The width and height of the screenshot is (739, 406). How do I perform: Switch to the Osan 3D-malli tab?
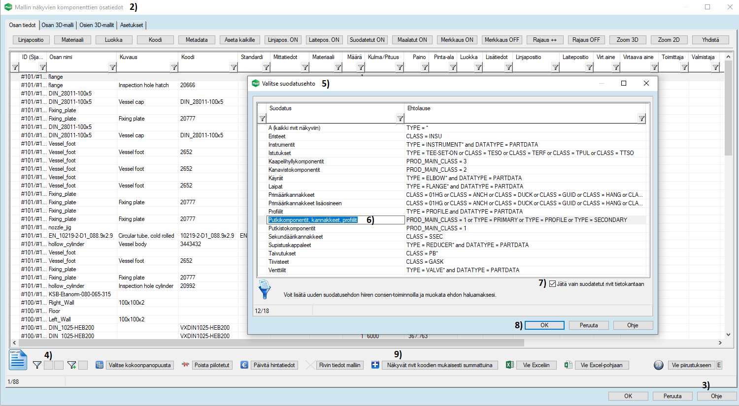(58, 25)
